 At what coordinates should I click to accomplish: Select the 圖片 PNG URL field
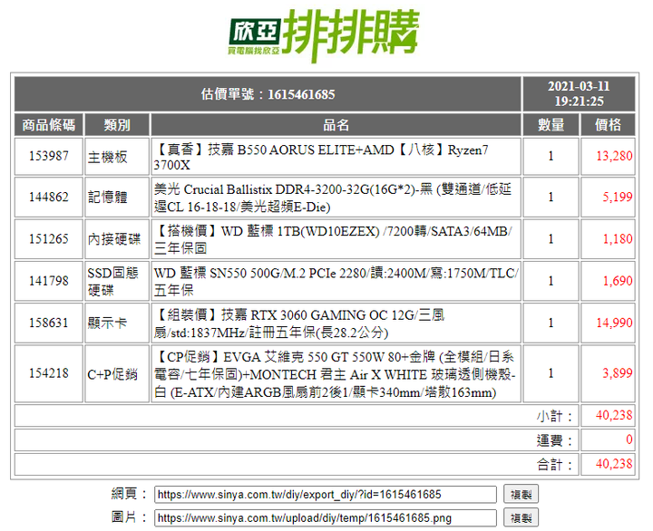(x=326, y=518)
